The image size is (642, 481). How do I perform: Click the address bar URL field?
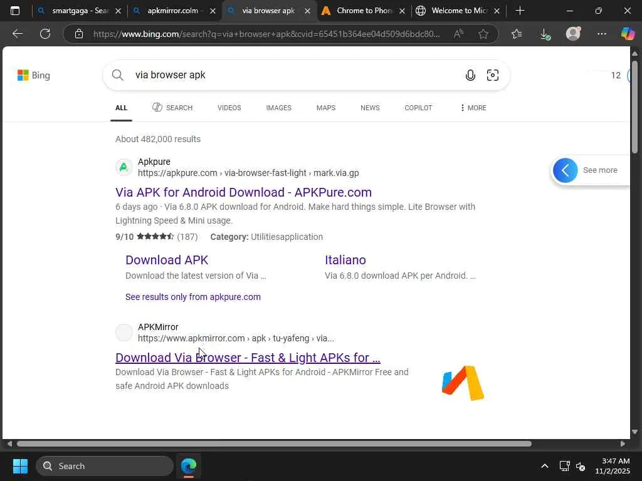266,34
